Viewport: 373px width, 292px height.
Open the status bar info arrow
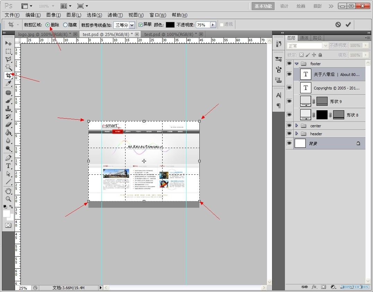[101, 288]
